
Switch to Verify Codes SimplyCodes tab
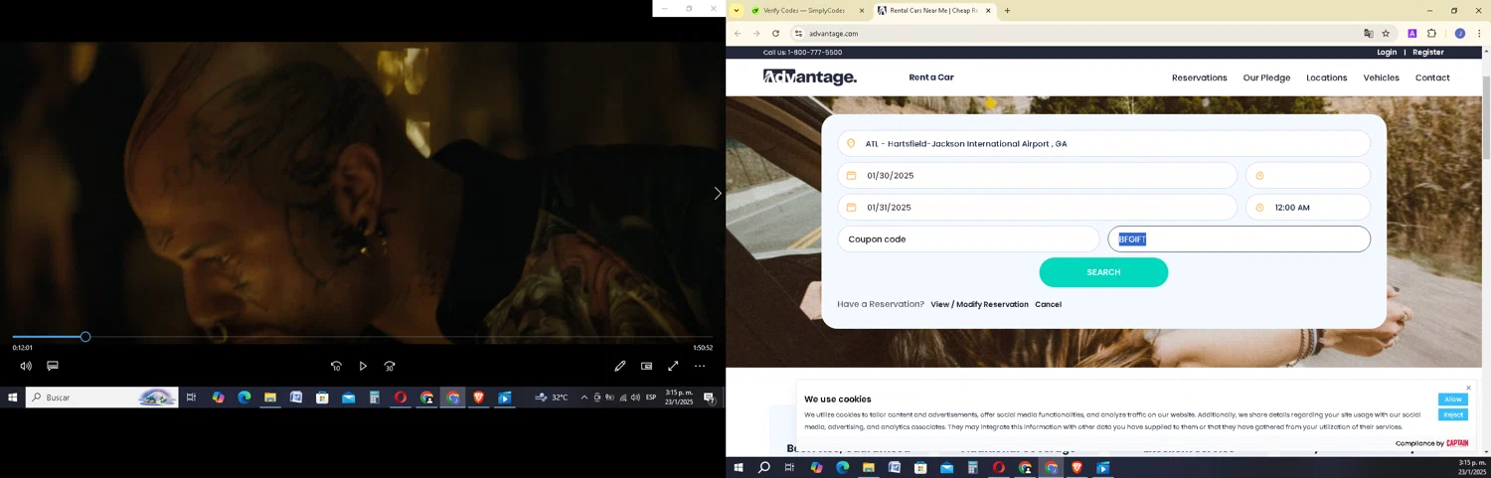point(803,11)
